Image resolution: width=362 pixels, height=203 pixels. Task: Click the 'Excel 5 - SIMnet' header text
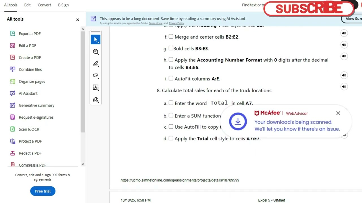click(x=271, y=200)
